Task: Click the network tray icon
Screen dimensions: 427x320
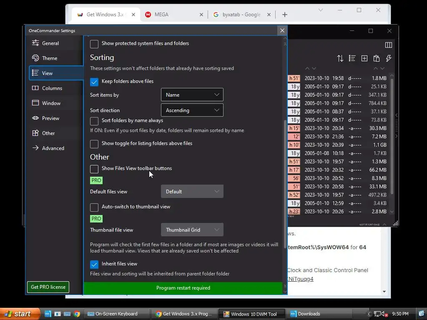Action: click(377, 314)
